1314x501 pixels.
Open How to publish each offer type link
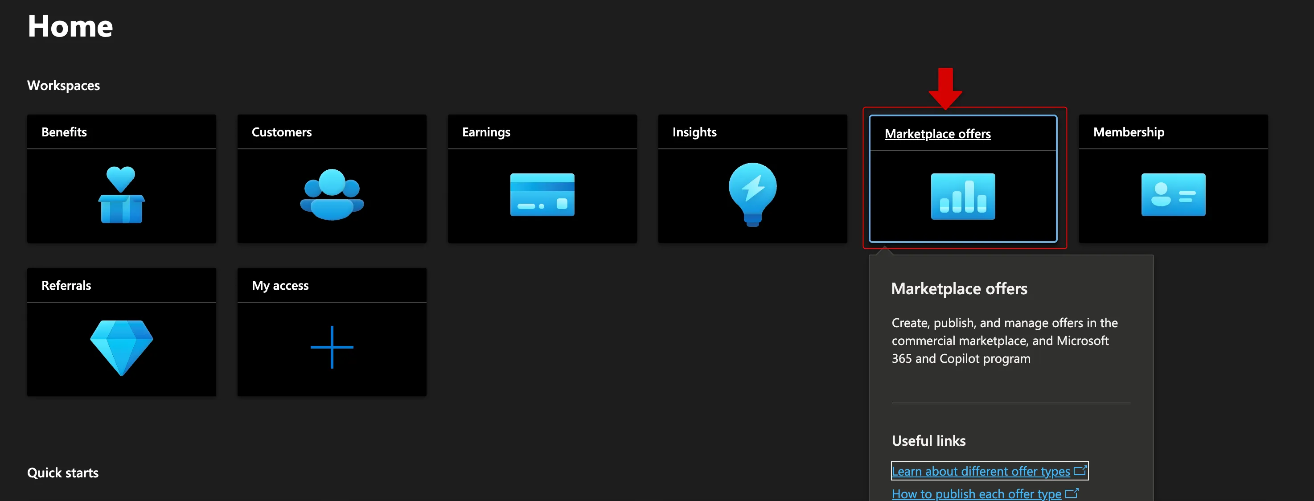pos(976,493)
